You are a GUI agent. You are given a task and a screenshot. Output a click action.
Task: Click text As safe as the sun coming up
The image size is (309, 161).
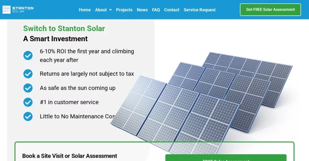[x=78, y=88]
